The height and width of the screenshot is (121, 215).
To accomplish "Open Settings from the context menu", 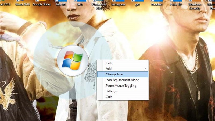I will (x=123, y=91).
